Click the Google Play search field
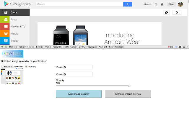 click(x=80, y=4)
